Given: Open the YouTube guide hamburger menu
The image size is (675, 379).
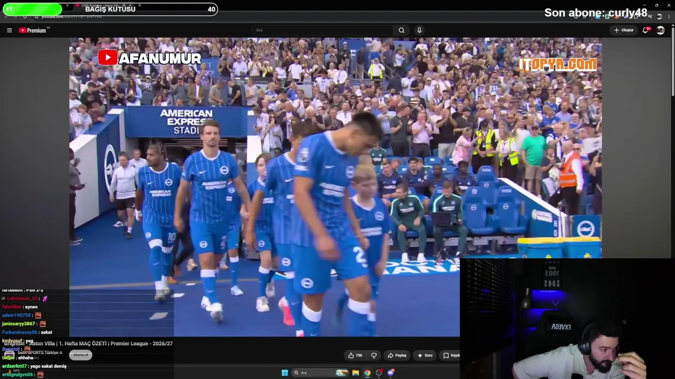Looking at the screenshot, I should [x=9, y=30].
